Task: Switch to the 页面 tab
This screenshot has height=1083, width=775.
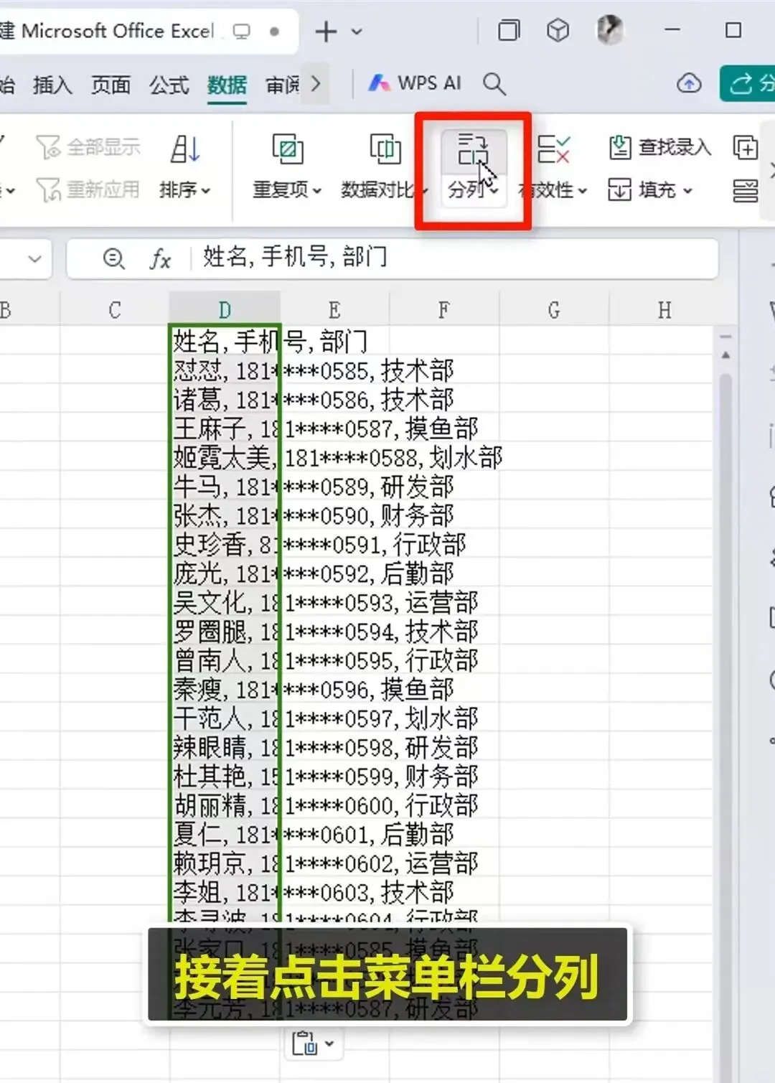Action: coord(111,85)
